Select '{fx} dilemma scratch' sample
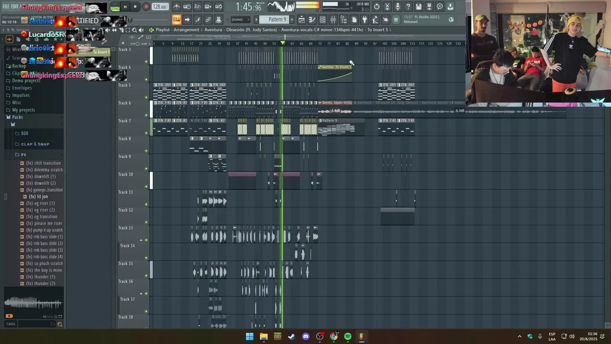Screen dimensions: 611x344 point(44,170)
